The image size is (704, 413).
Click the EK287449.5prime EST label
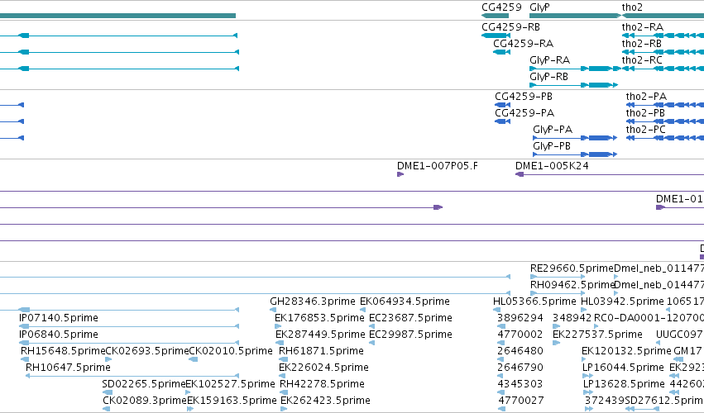[x=320, y=335]
